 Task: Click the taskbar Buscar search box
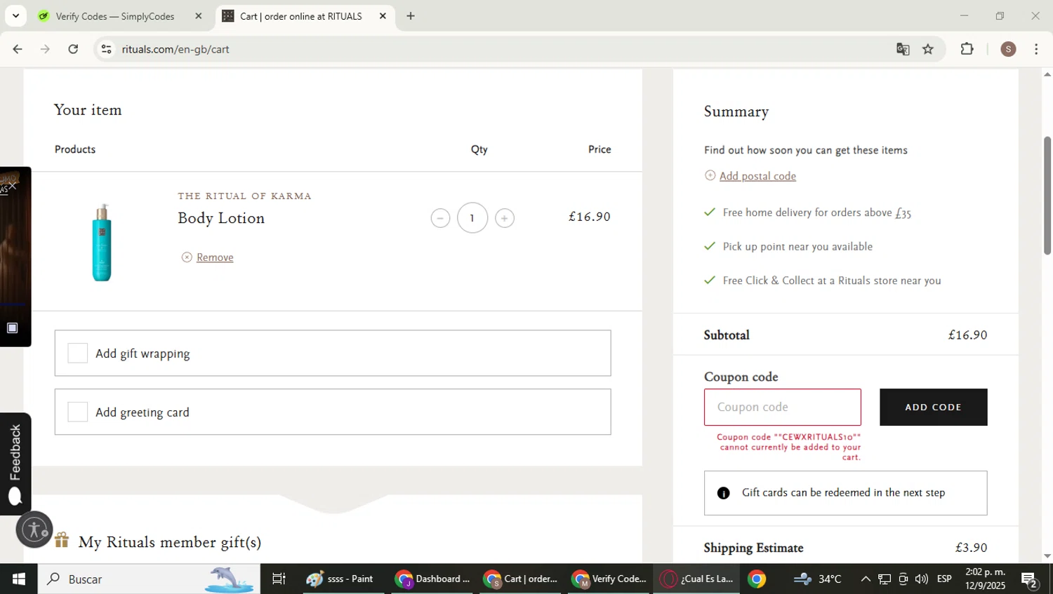(149, 579)
